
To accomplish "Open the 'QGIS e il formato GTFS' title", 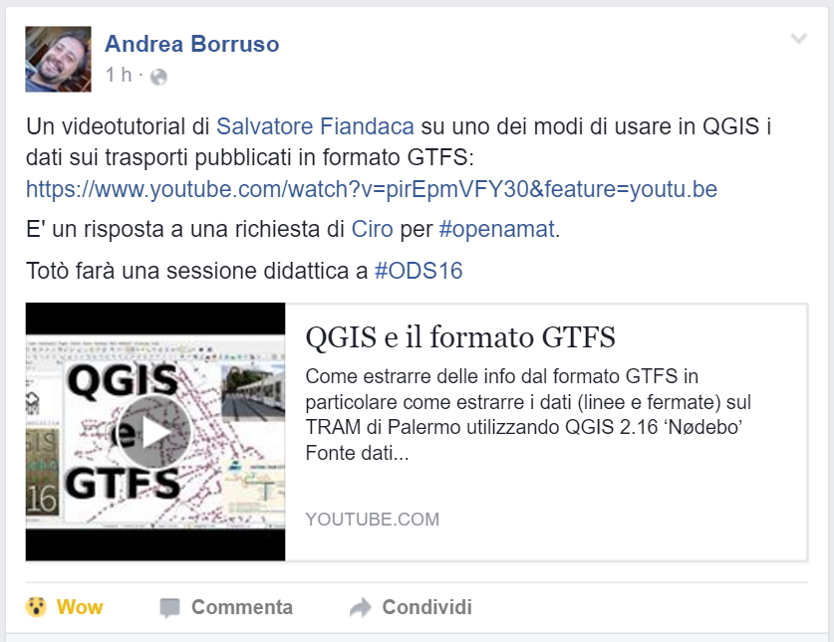I will click(460, 337).
